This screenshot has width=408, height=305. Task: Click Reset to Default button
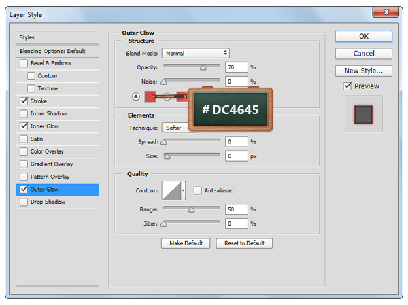point(244,243)
